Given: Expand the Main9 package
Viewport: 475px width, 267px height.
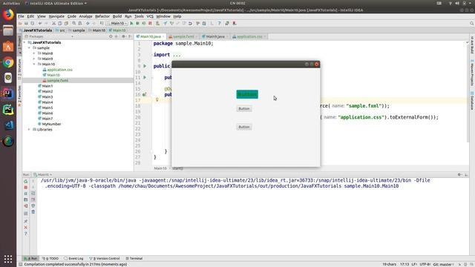Looking at the screenshot, I should 34,59.
